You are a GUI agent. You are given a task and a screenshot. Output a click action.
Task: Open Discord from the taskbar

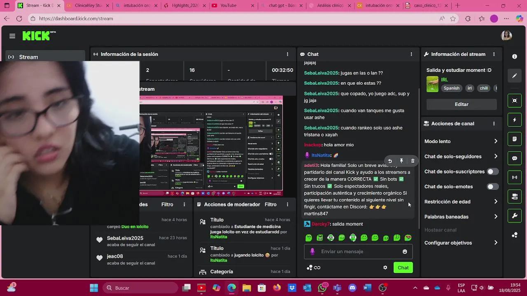coord(352,288)
